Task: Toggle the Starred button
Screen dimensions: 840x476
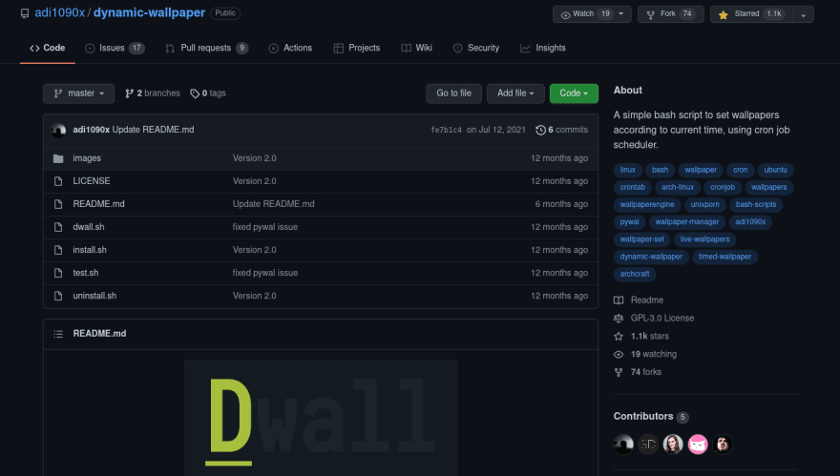Action: point(751,14)
